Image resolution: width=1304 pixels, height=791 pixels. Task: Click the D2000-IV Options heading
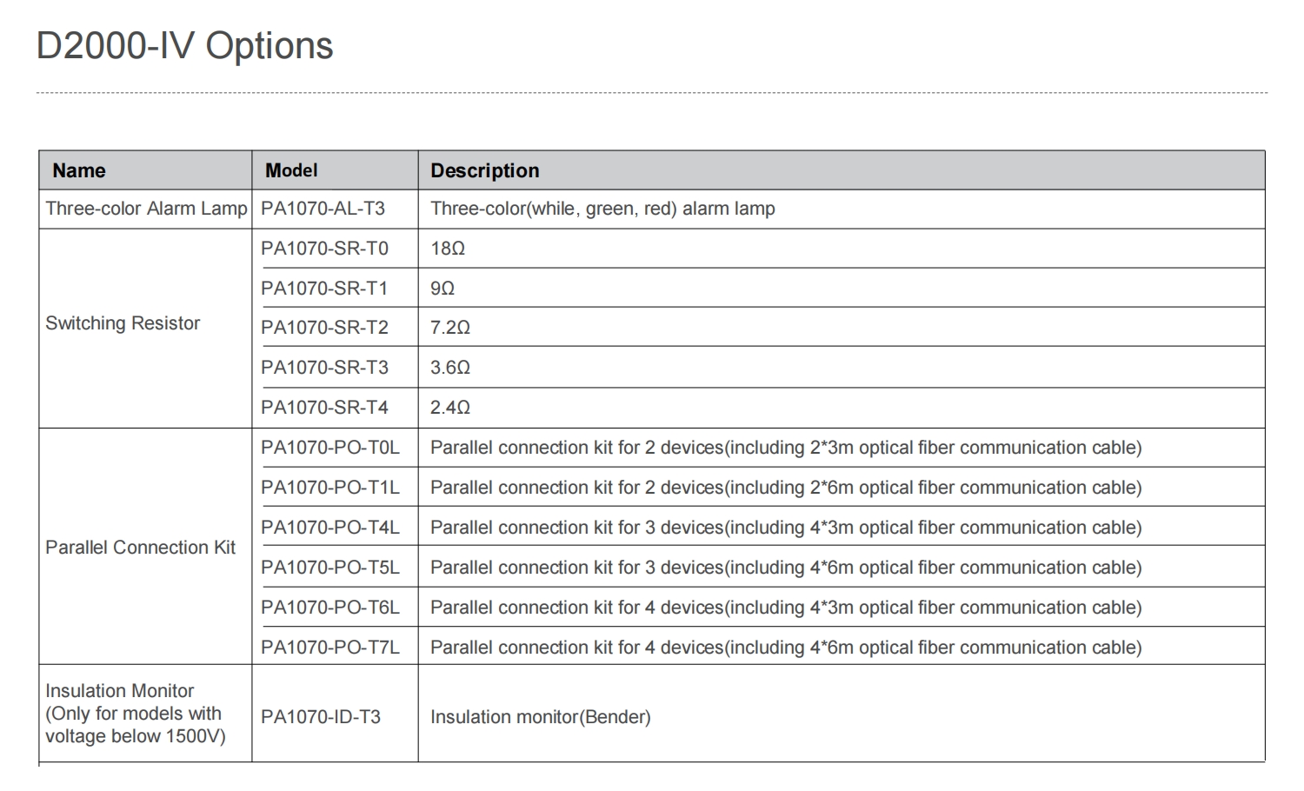click(x=184, y=46)
